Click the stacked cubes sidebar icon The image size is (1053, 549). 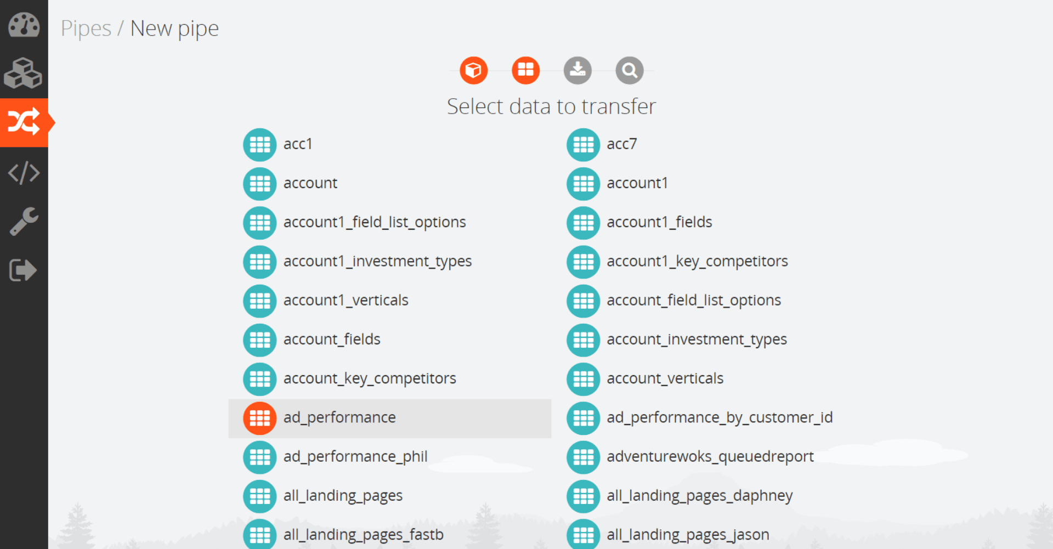tap(24, 73)
